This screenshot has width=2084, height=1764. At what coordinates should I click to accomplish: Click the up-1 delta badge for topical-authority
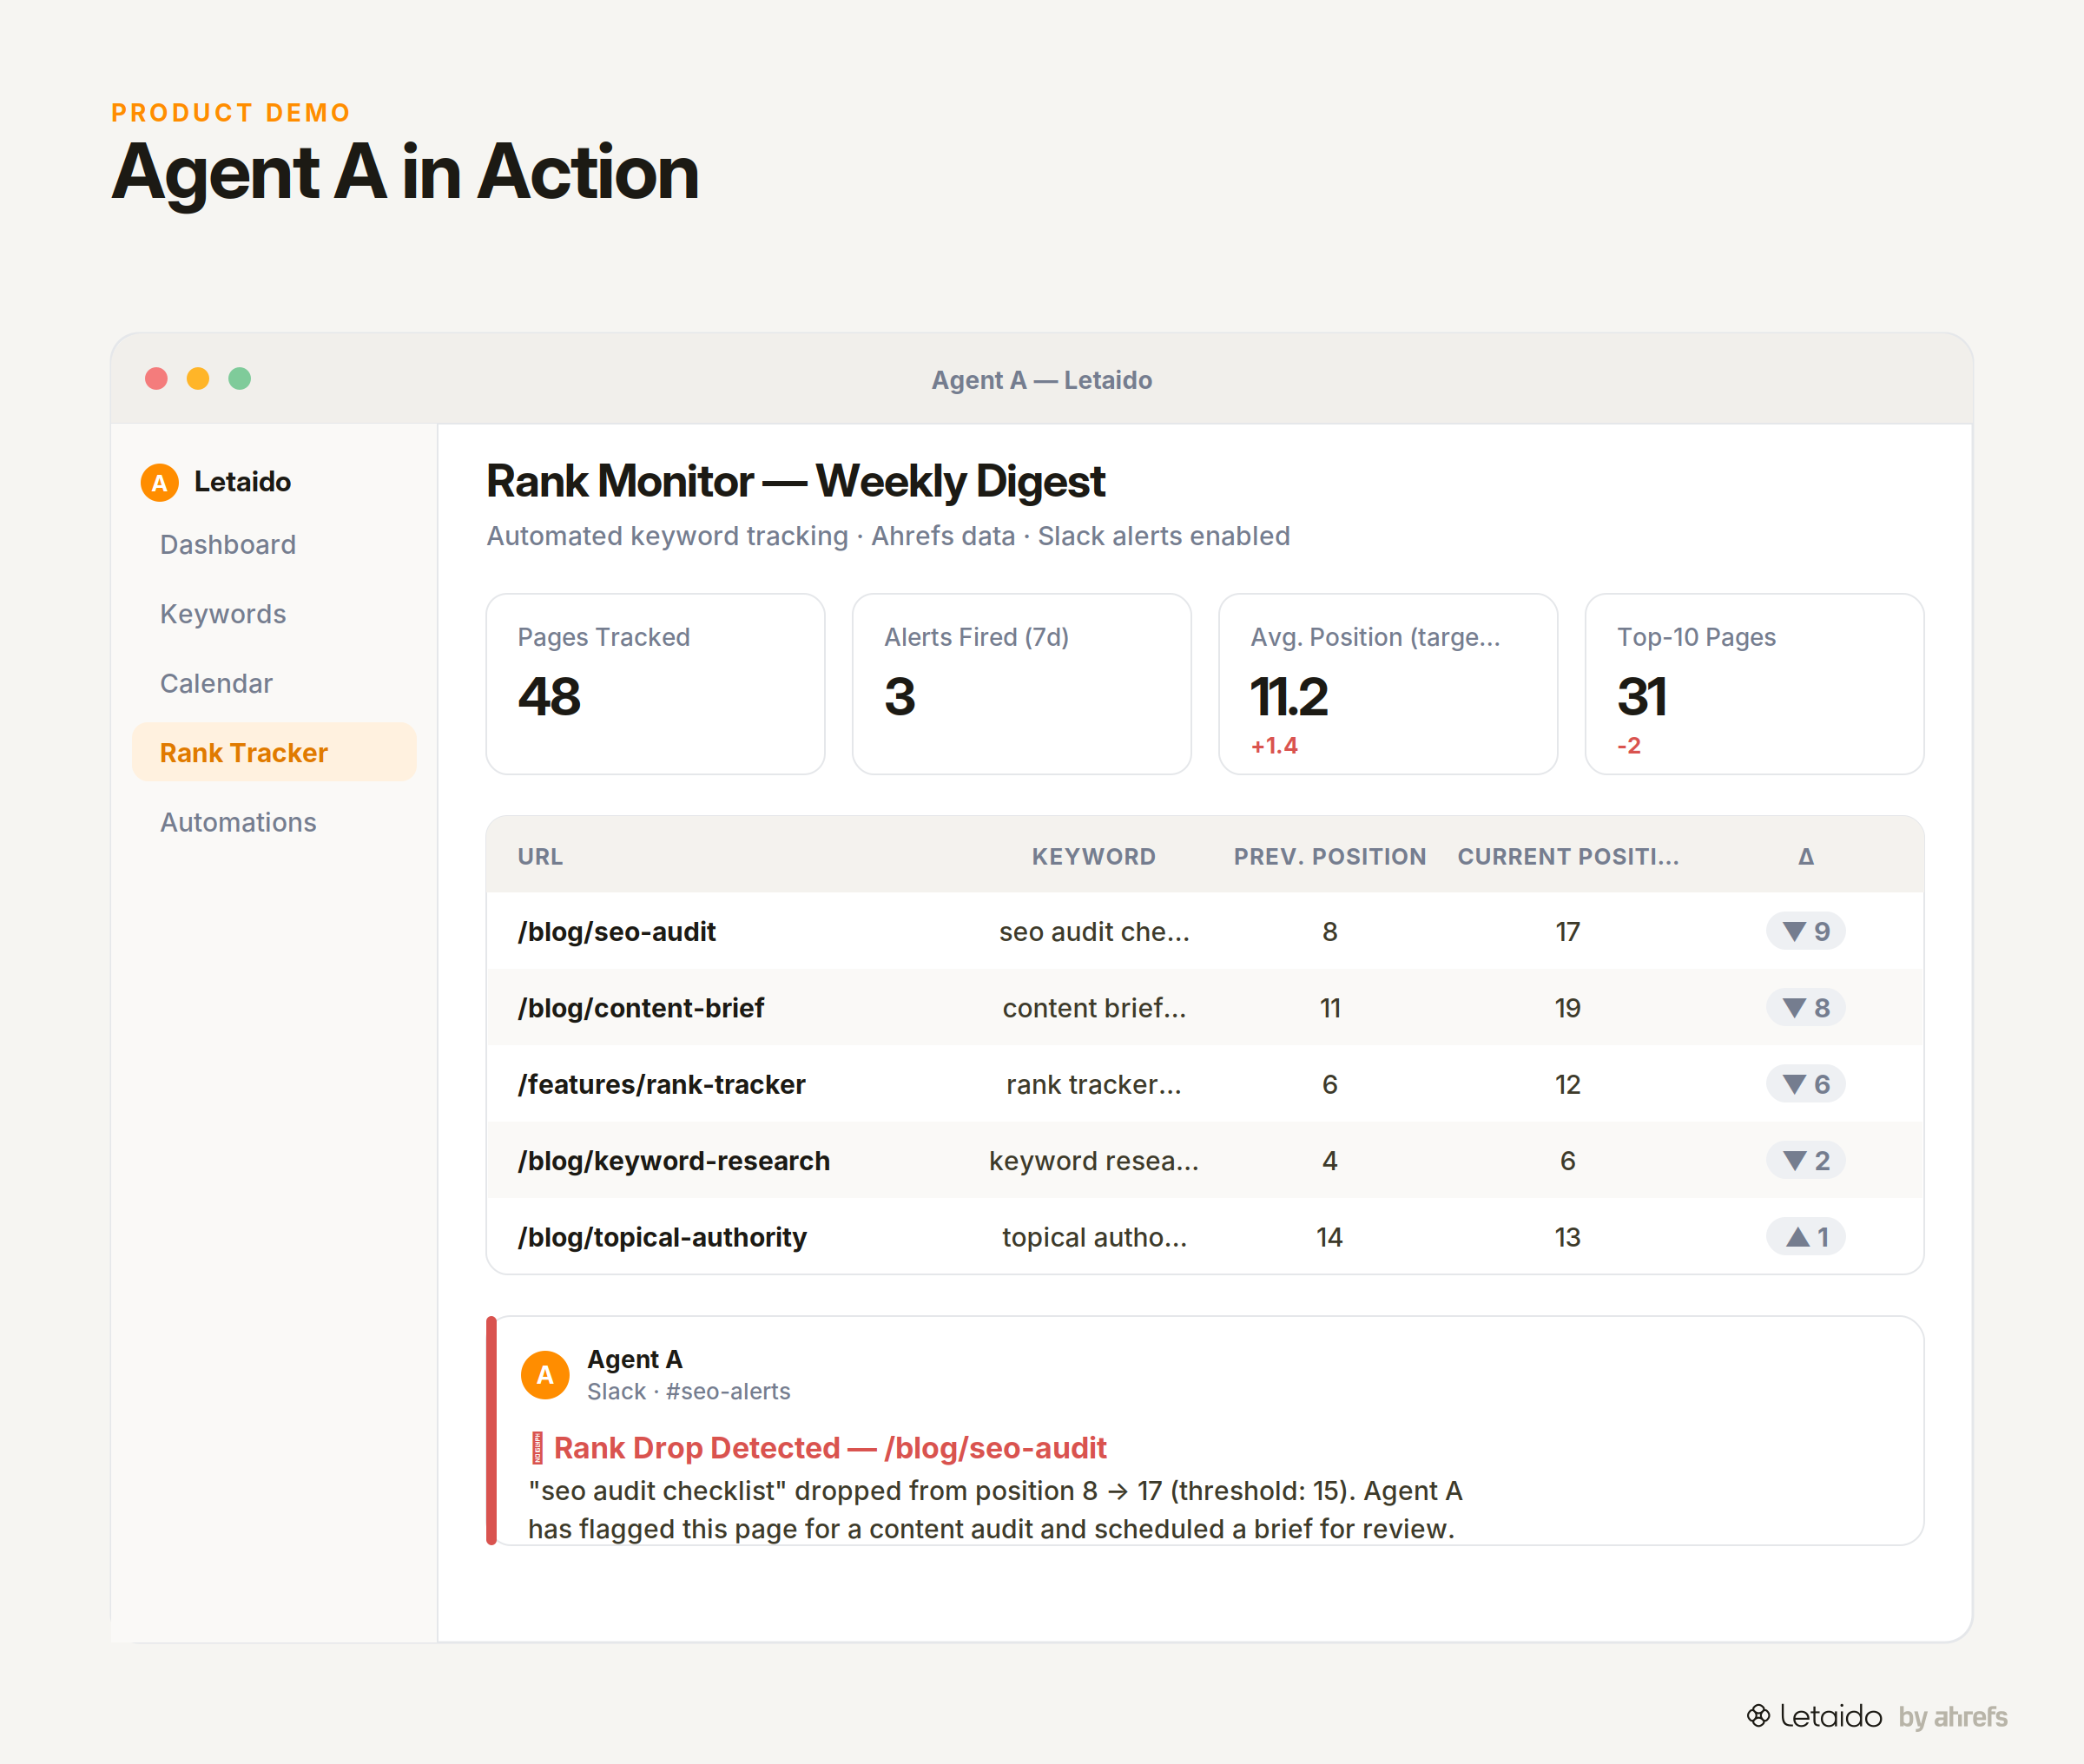point(1805,1237)
